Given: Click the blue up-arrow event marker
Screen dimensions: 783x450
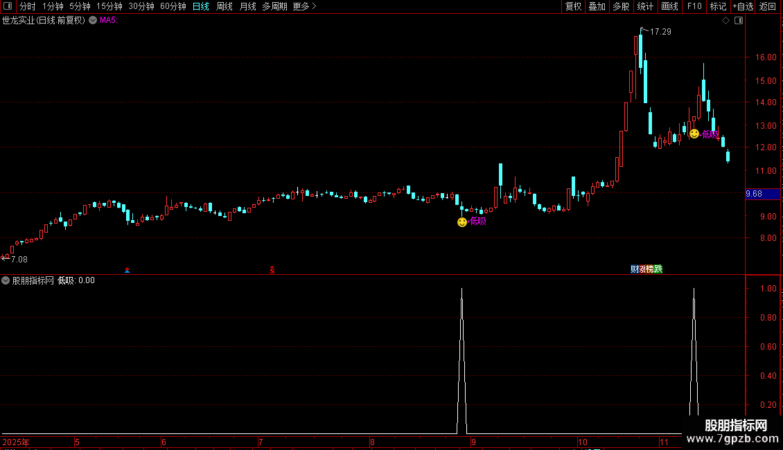Looking at the screenshot, I should click(x=127, y=270).
